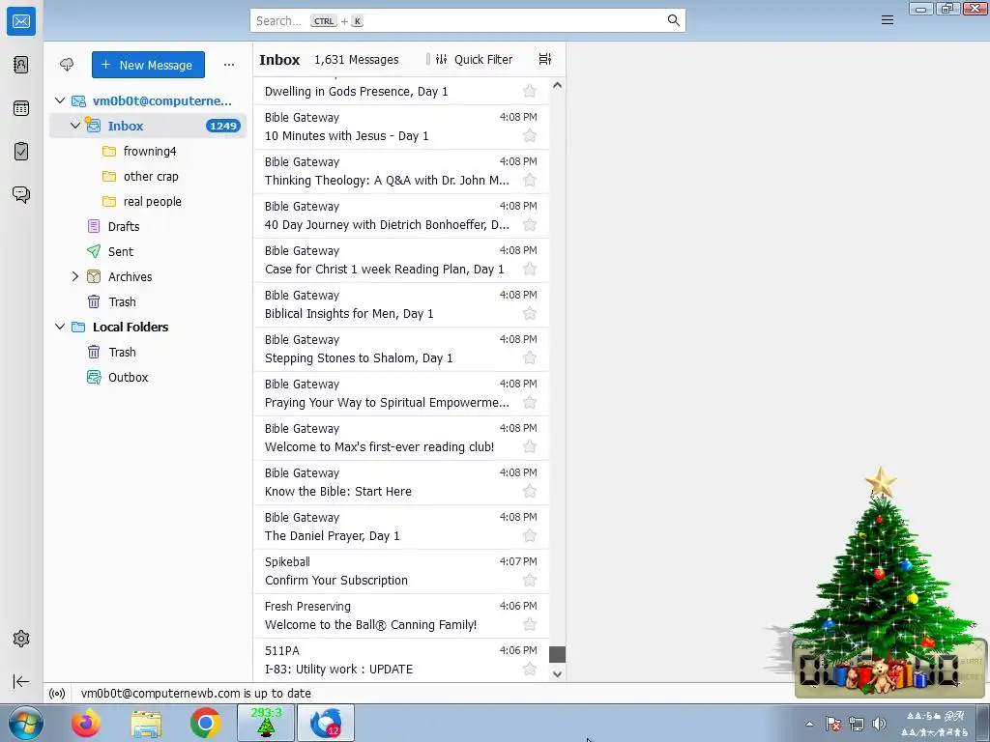Click the search magnifier icon

[x=674, y=20]
